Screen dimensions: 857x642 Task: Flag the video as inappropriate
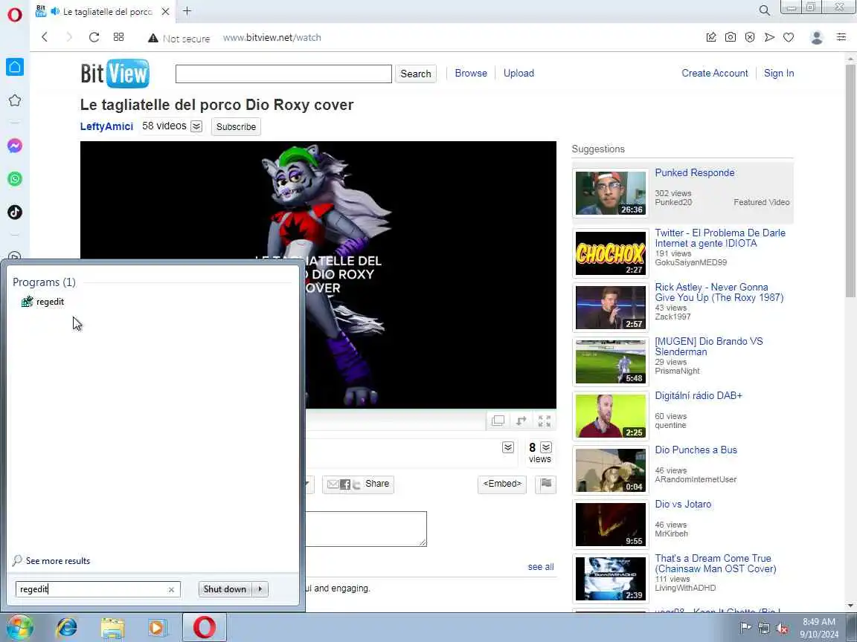pyautogui.click(x=545, y=484)
